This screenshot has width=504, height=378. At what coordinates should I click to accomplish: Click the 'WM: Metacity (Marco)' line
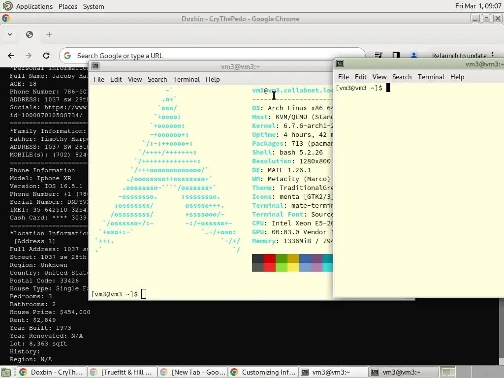(x=291, y=179)
